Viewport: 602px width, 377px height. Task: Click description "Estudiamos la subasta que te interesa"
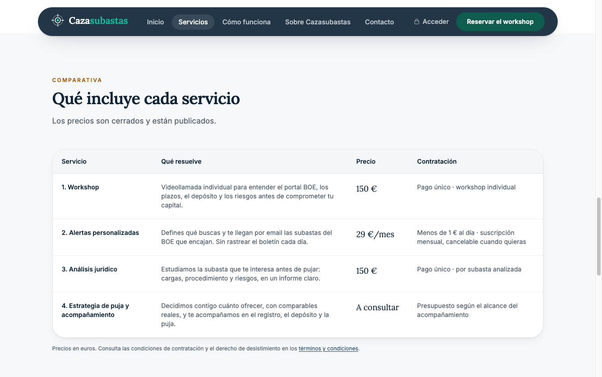point(241,274)
